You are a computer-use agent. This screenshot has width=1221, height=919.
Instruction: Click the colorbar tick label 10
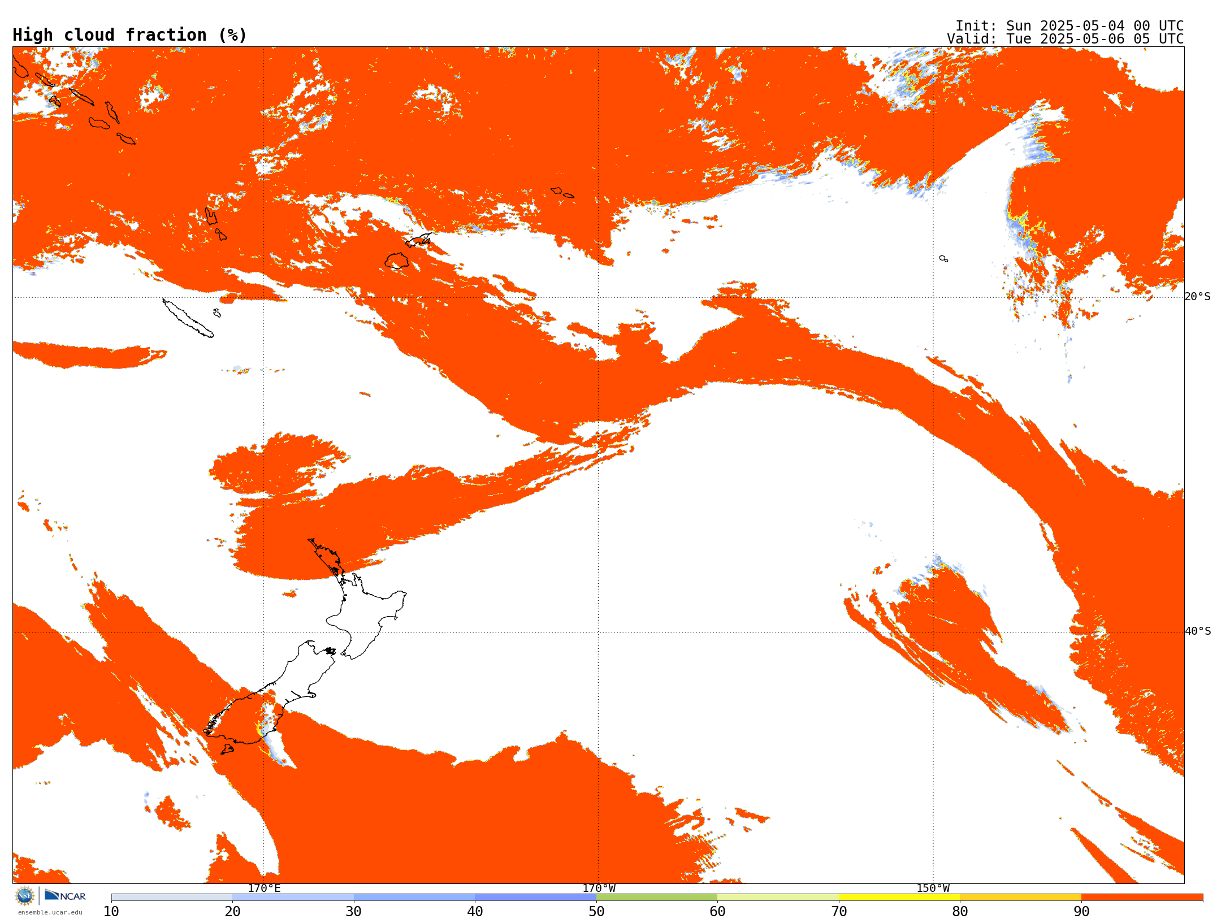point(111,912)
